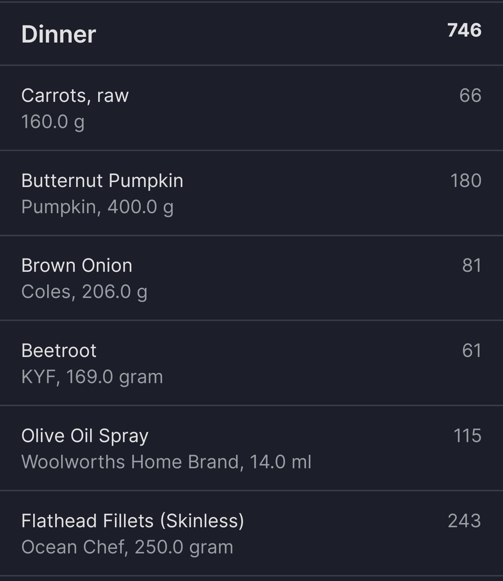The image size is (503, 581).
Task: Tap the 160.0 g carrots serving size
Action: pyautogui.click(x=53, y=122)
